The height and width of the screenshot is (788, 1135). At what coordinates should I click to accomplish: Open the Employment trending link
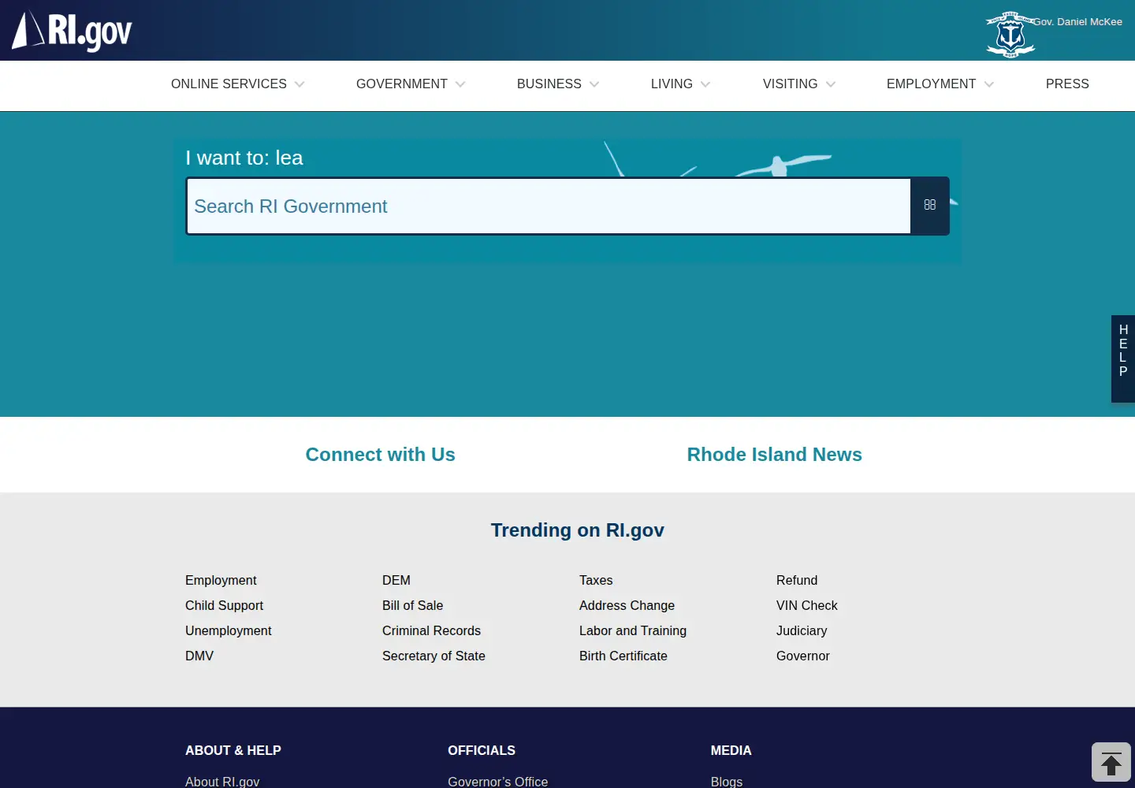[x=221, y=580]
